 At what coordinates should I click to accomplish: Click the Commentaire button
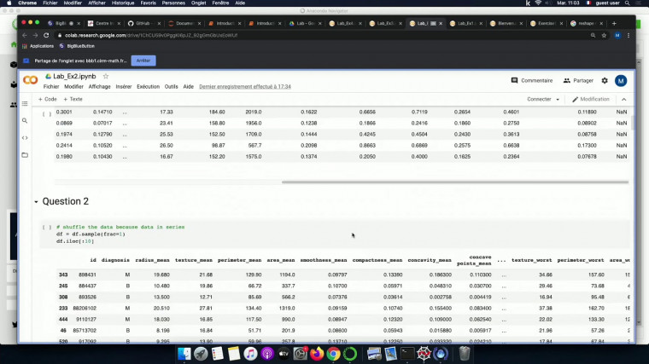532,81
